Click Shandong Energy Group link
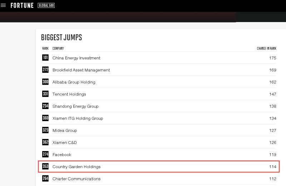This screenshot has height=186, width=286. click(75, 106)
